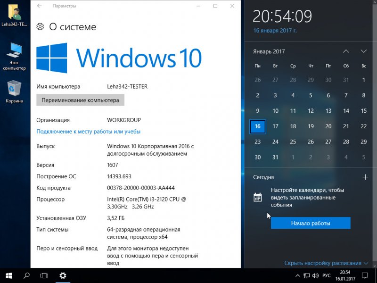Click the Январь 2017 calendar header
The image size is (377, 283).
click(x=269, y=51)
